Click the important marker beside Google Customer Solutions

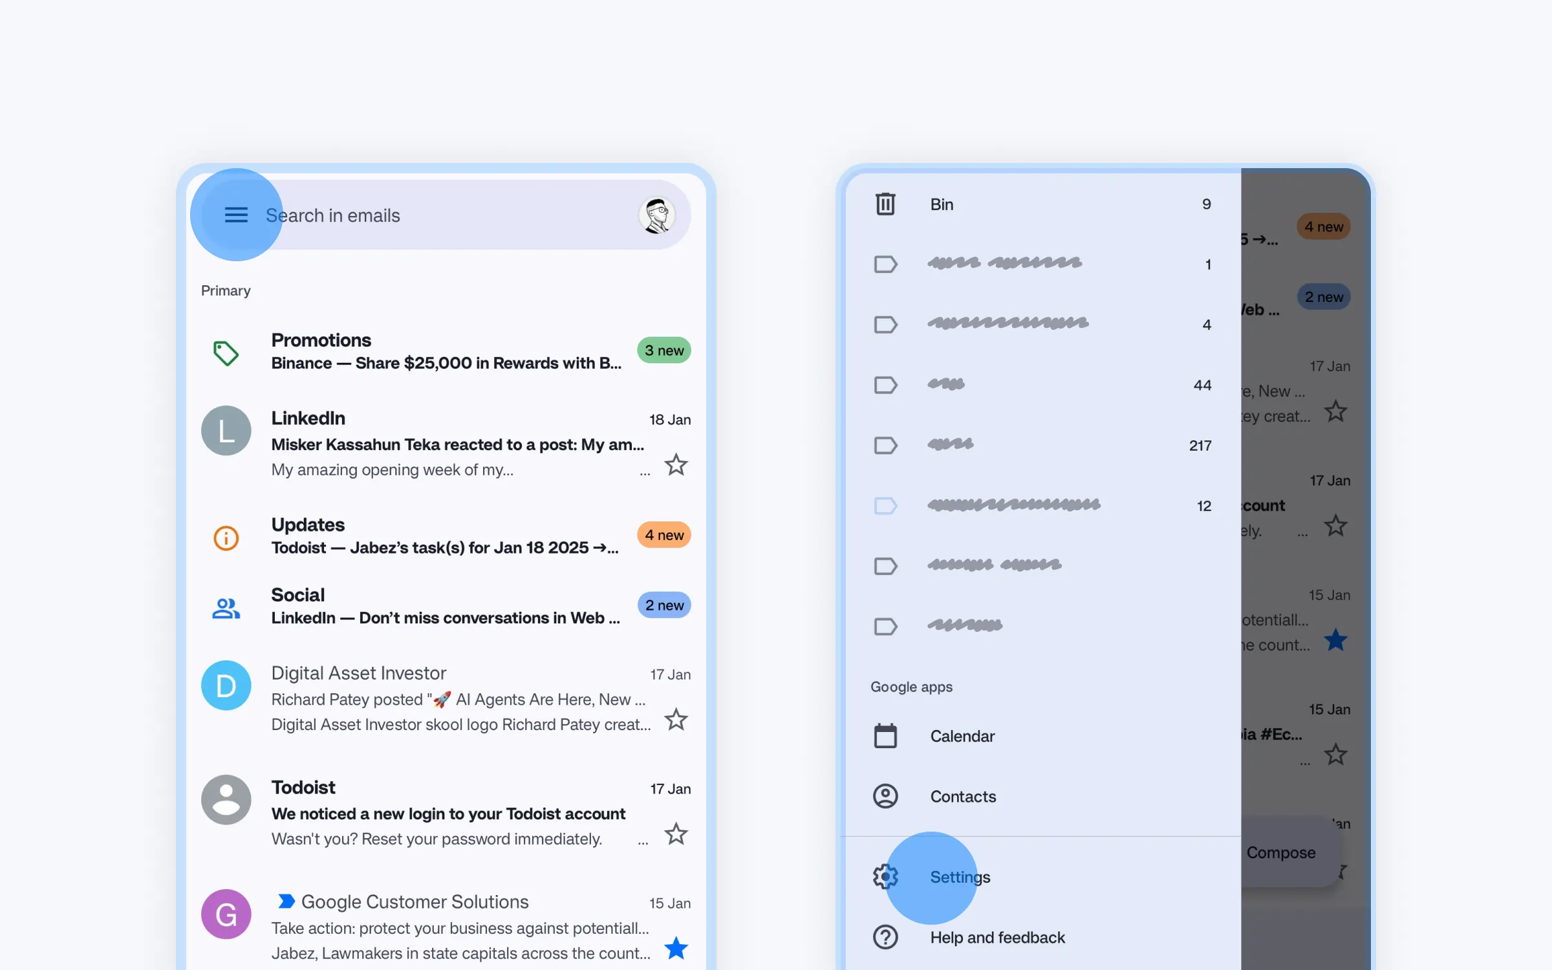[x=286, y=901]
